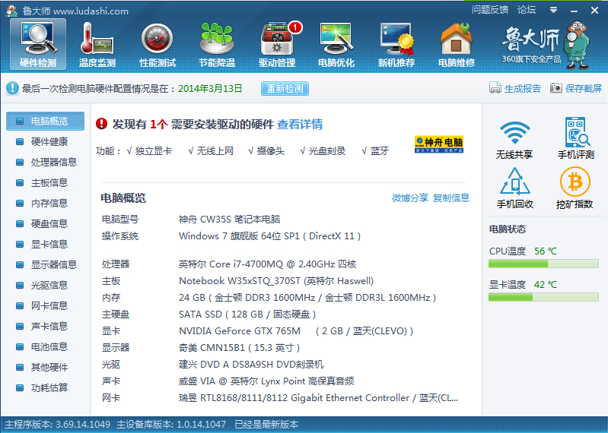608x433 pixels.
Task: Open the title bar dropdown menu arrow
Action: click(x=554, y=10)
